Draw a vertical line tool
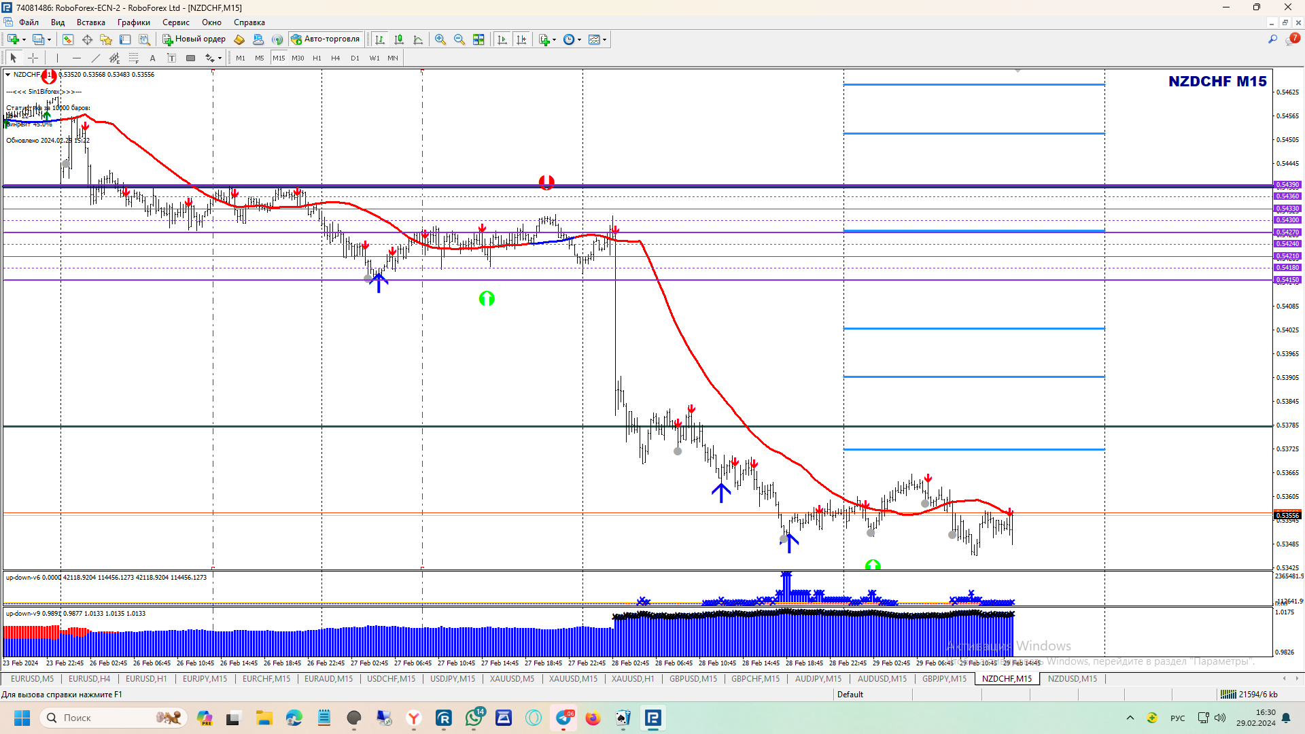Screen dimensions: 1305x734 [x=58, y=58]
